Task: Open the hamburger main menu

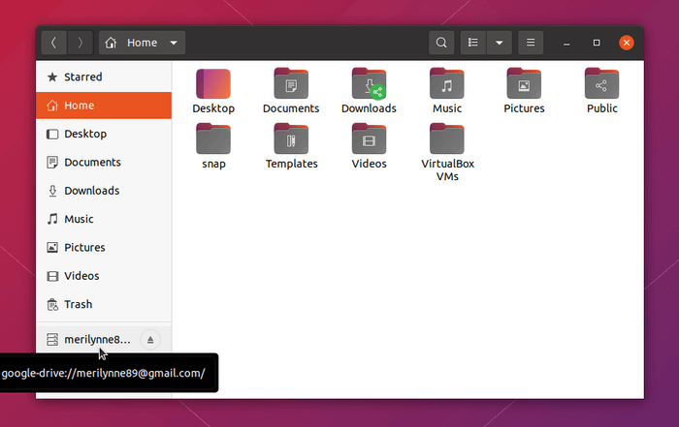Action: 531,43
